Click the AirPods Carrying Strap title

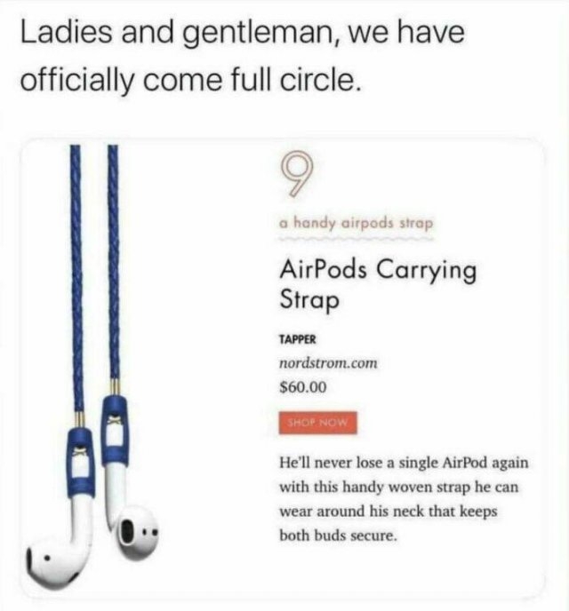(378, 284)
